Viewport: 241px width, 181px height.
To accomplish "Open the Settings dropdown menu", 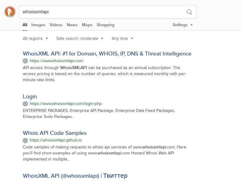I will (183, 25).
